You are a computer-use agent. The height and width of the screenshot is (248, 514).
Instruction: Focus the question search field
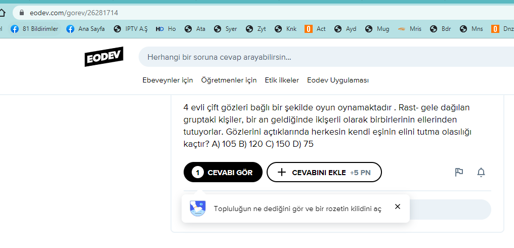click(x=324, y=57)
